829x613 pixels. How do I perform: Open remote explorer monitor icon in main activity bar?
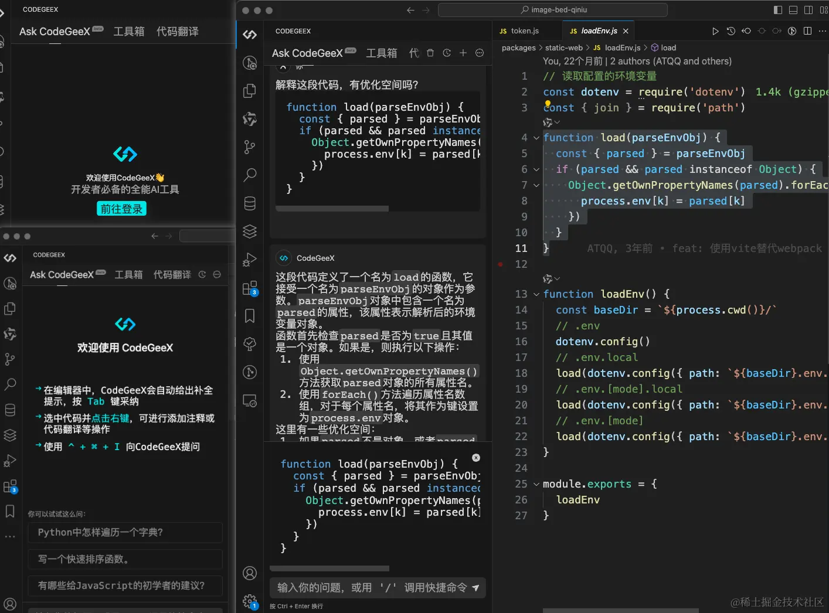pyautogui.click(x=250, y=401)
